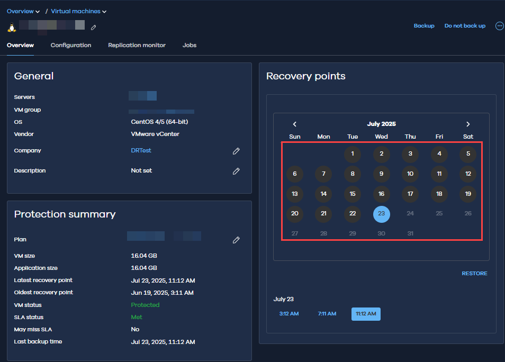The height and width of the screenshot is (362, 505).
Task: Select the 11:12 AM recovery point
Action: click(366, 314)
